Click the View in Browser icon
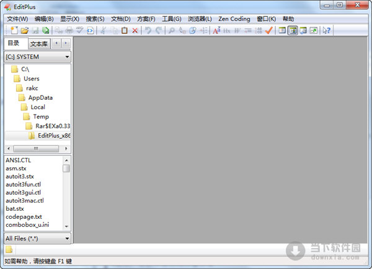372x269 pixels. click(x=90, y=30)
